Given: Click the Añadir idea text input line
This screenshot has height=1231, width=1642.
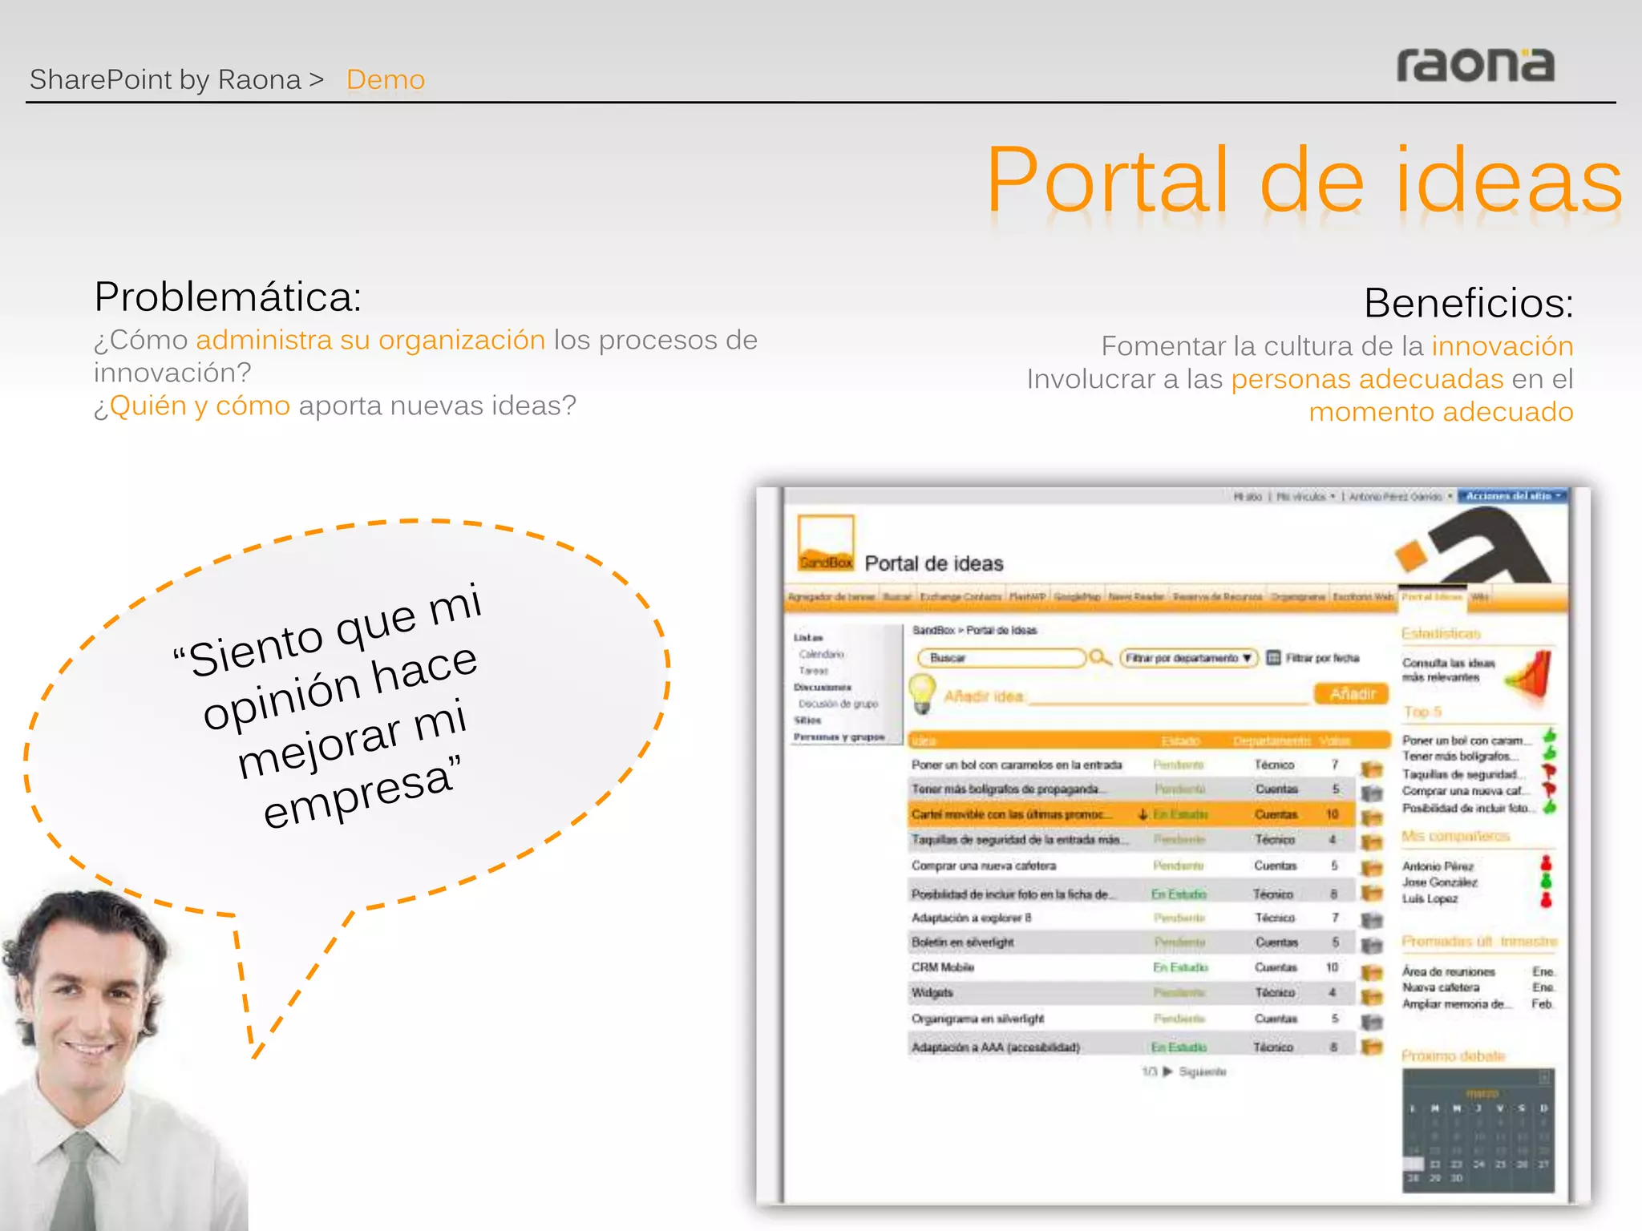Looking at the screenshot, I should tap(1169, 697).
